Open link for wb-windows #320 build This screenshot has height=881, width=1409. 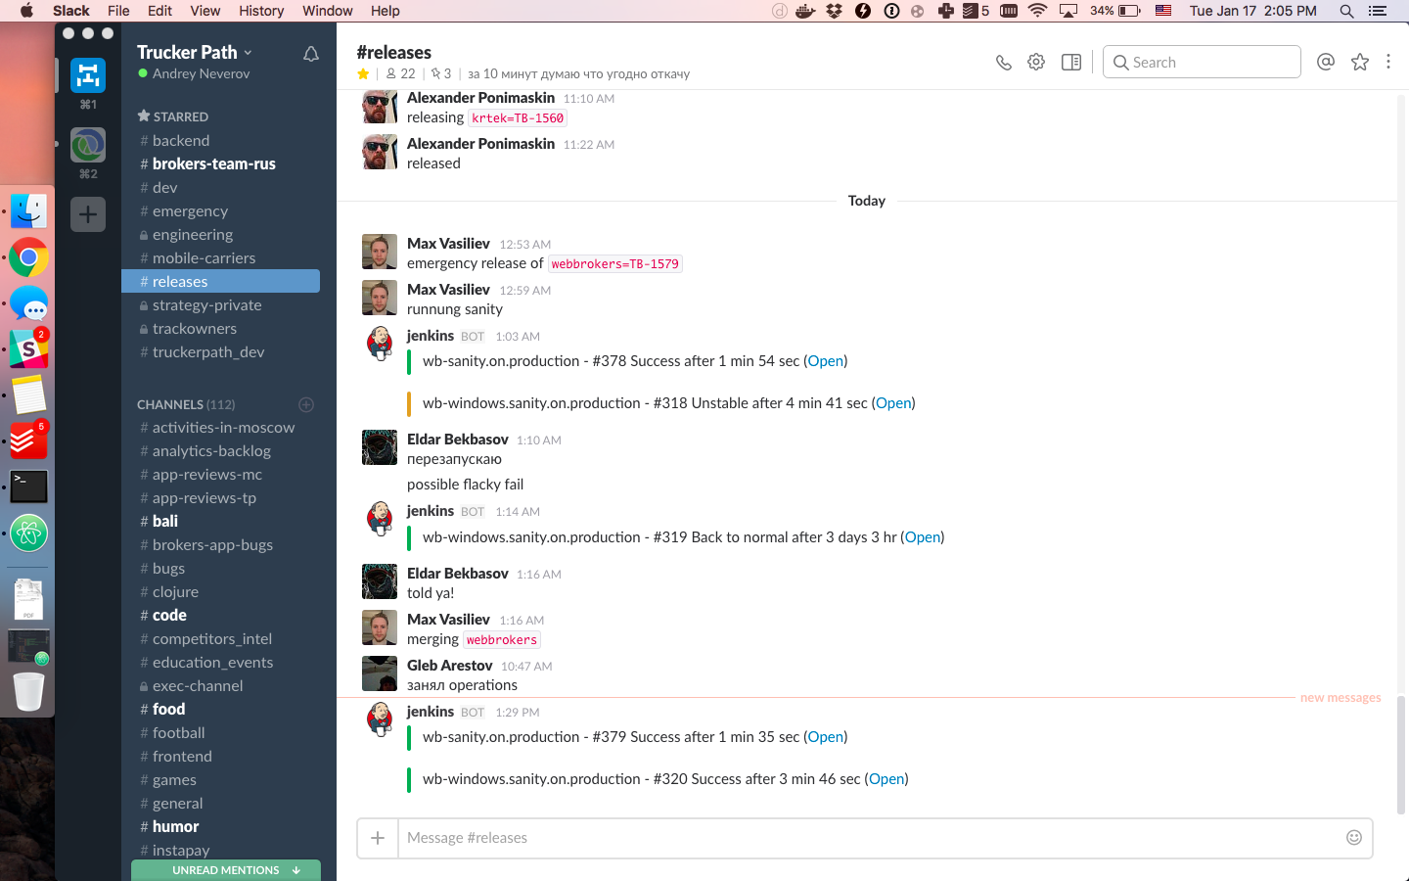[886, 779]
